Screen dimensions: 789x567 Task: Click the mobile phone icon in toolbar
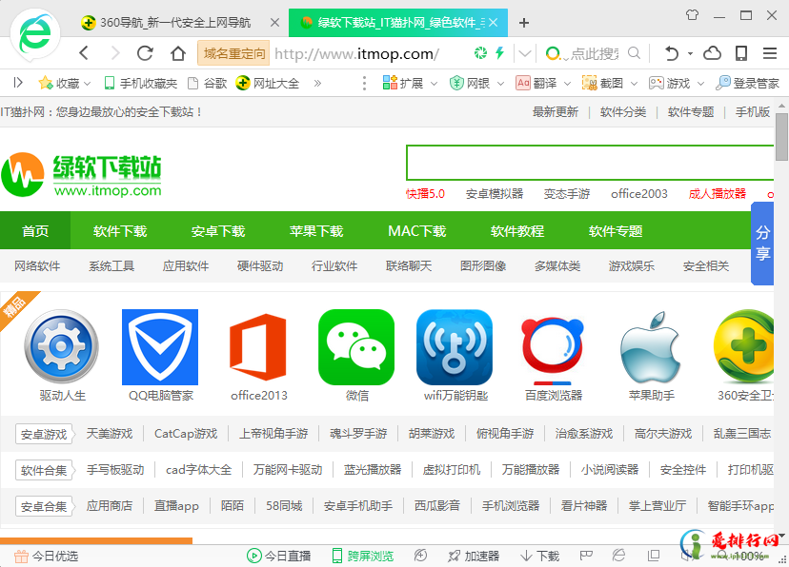(x=741, y=52)
